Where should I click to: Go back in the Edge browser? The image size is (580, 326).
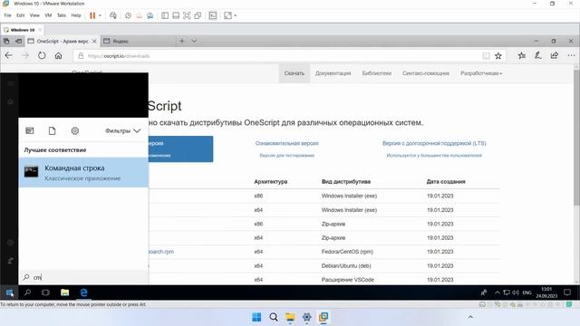pos(8,56)
